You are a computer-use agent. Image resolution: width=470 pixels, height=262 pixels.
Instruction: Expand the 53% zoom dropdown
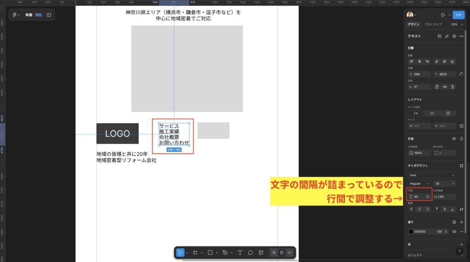456,24
